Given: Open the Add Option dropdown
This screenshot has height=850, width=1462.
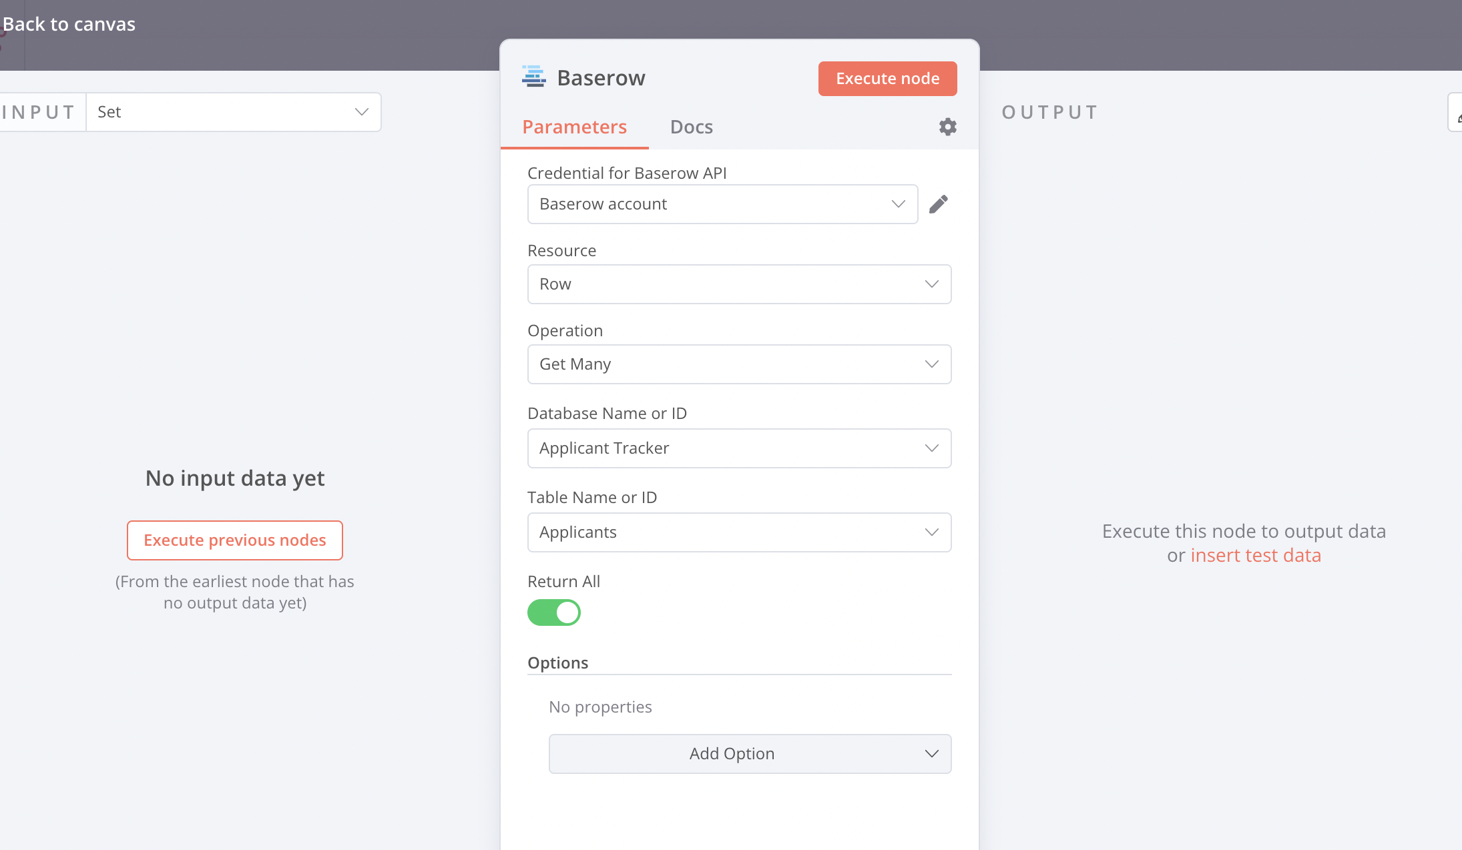Looking at the screenshot, I should pos(749,754).
